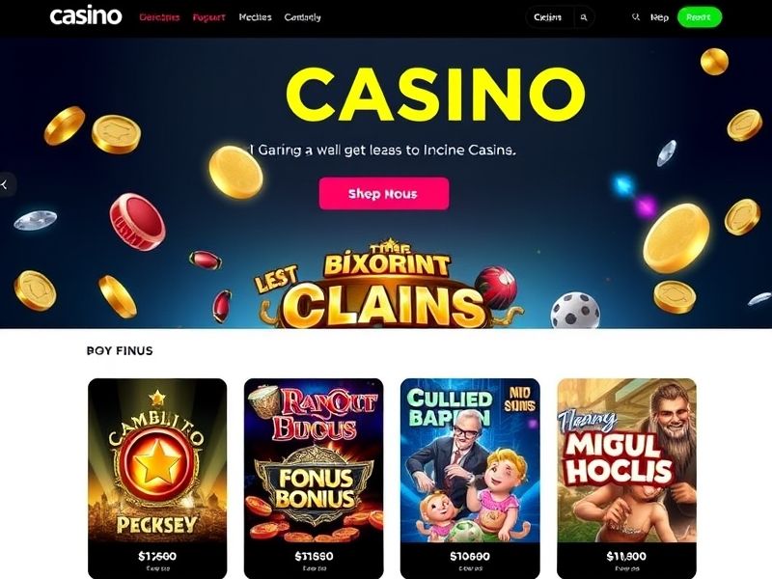Open the Mecties navigation item

pyautogui.click(x=255, y=17)
